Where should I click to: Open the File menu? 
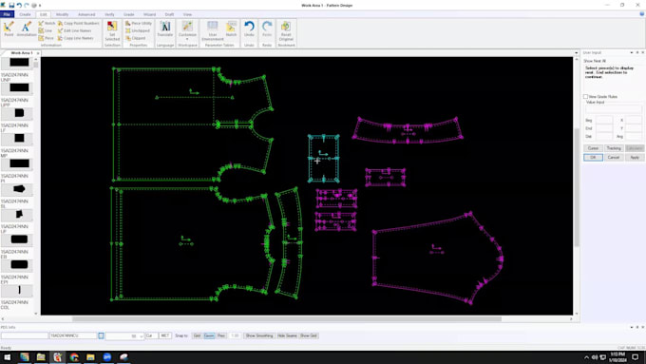coord(7,14)
